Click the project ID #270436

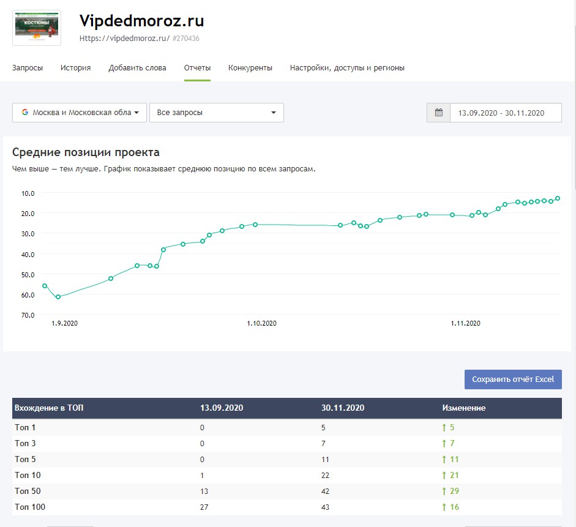coord(186,38)
